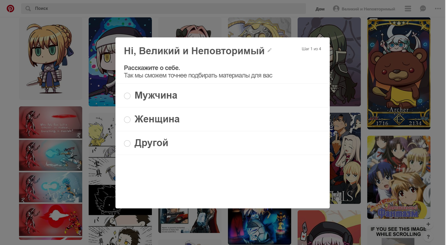The height and width of the screenshot is (245, 446).
Task: Open the green-haired character pin
Action: tap(345, 62)
